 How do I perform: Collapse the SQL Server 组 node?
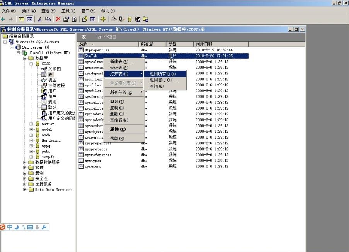[x=12, y=47]
